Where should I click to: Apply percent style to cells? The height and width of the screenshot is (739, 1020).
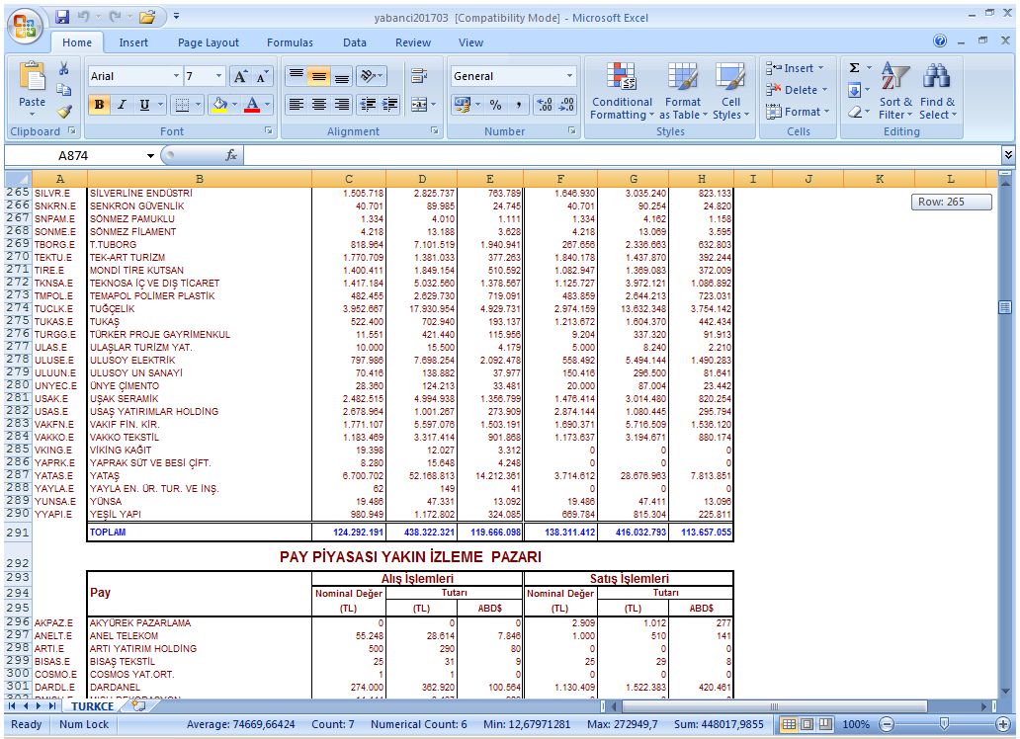pyautogui.click(x=496, y=105)
